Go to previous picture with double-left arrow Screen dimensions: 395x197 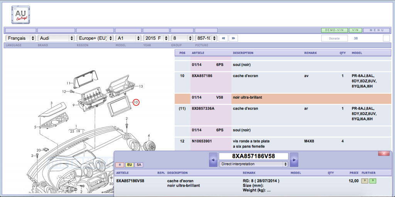[223, 38]
